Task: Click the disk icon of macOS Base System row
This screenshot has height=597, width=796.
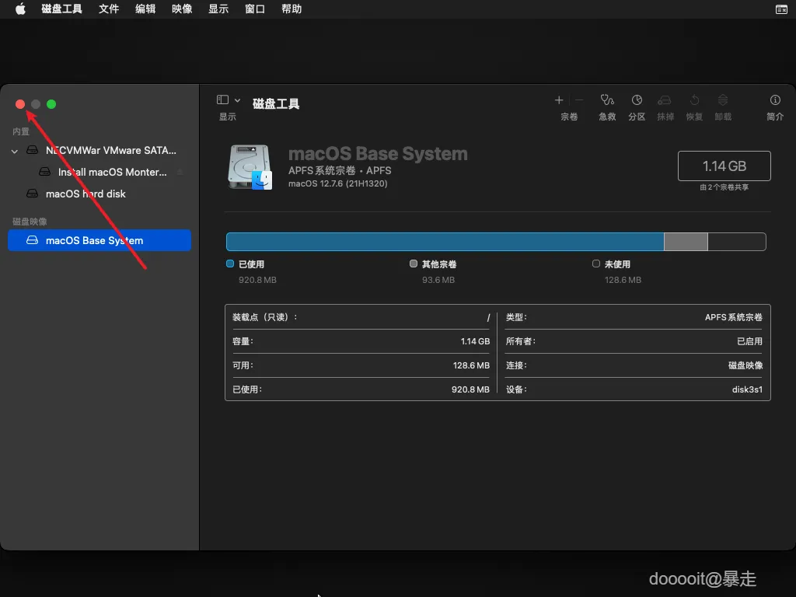Action: coord(32,240)
